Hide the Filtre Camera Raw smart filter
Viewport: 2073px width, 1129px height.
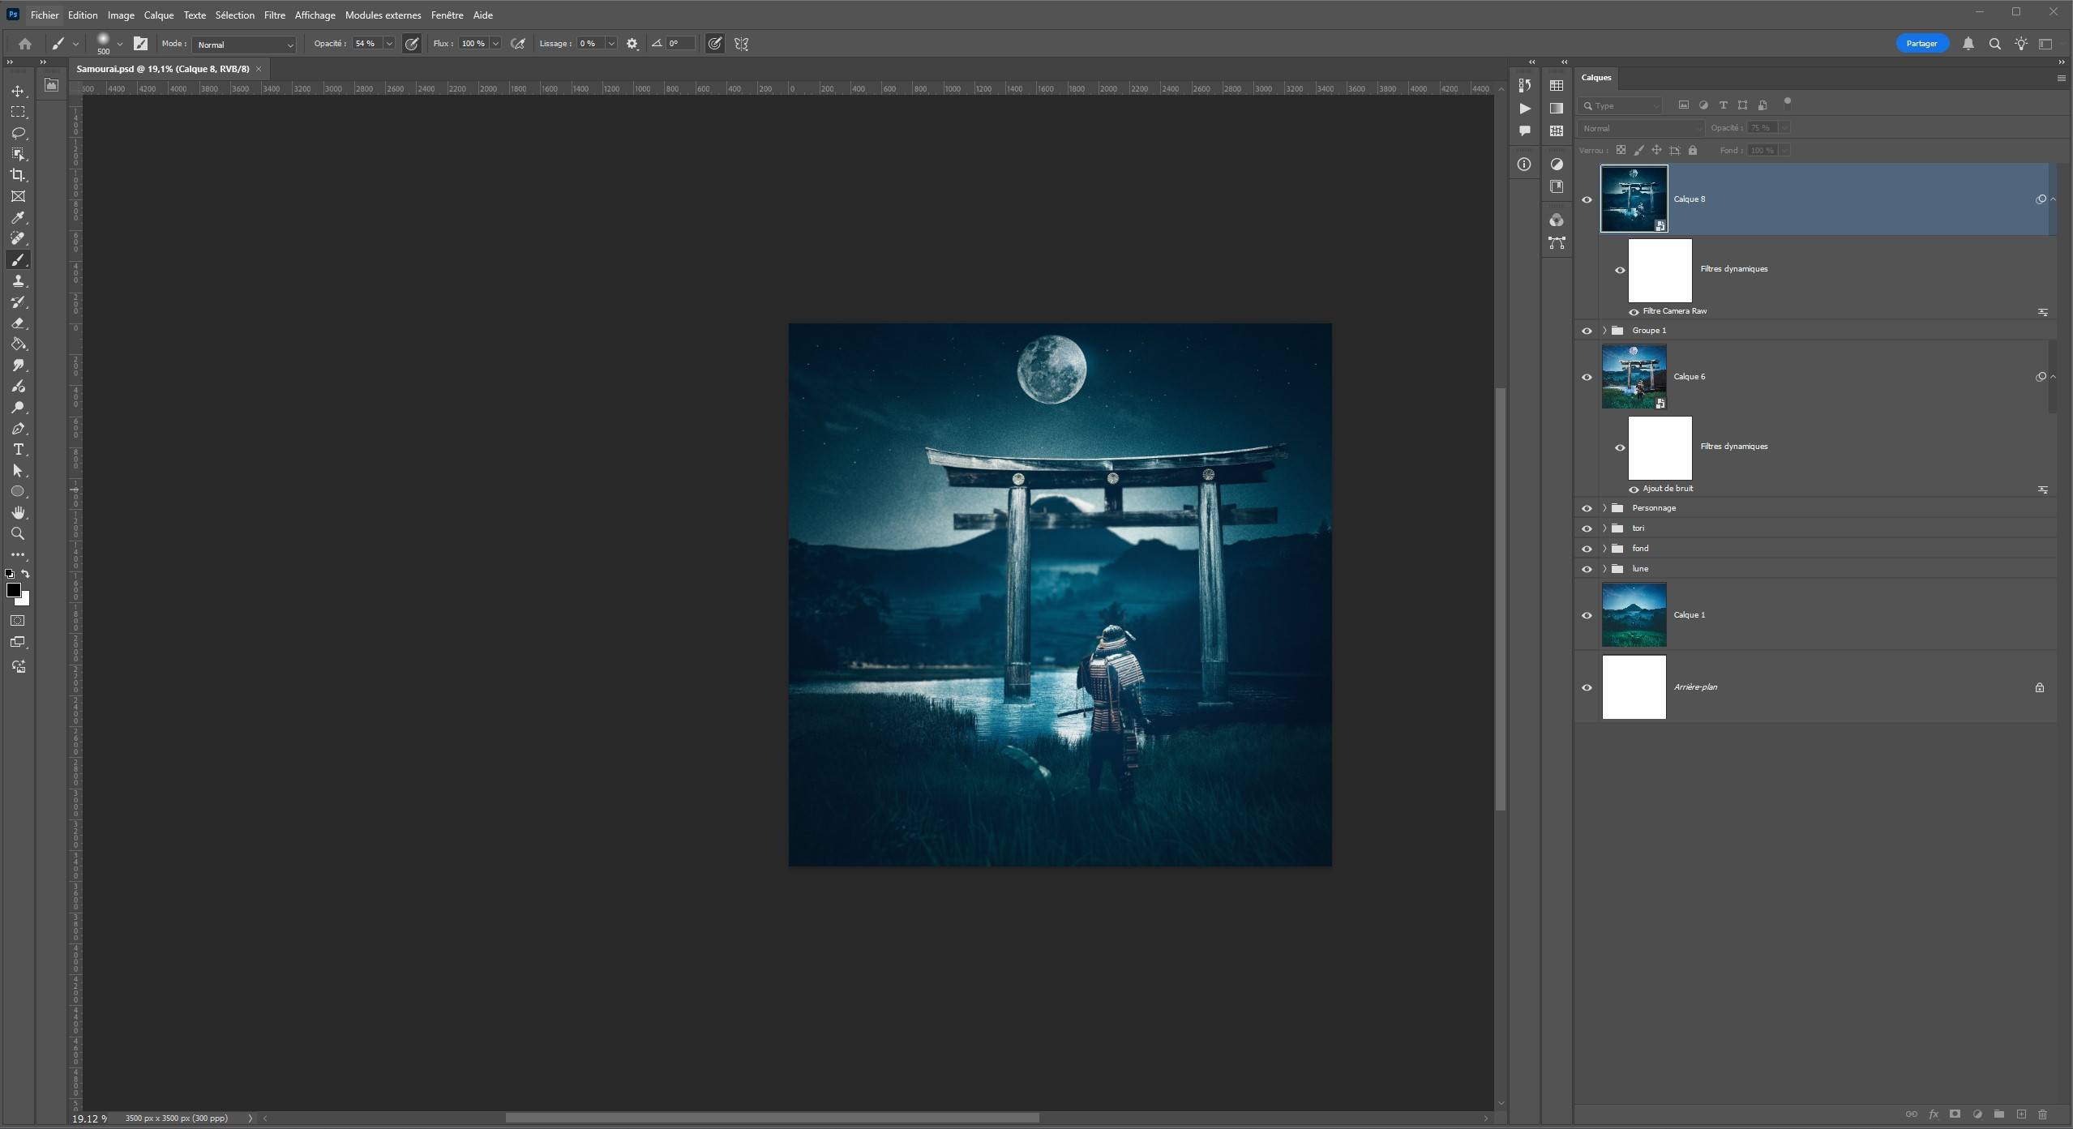click(1634, 311)
